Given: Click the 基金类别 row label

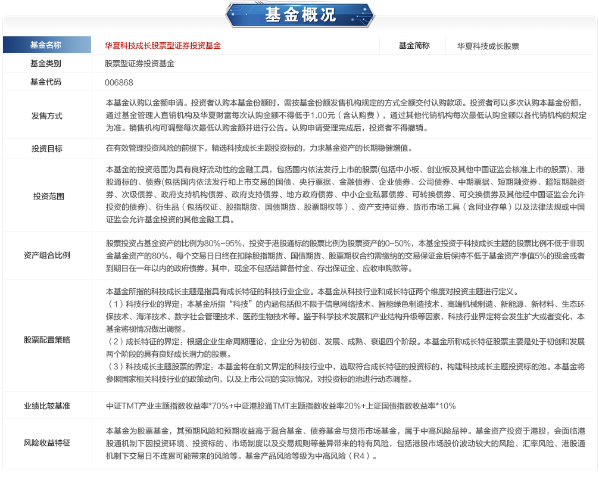Looking at the screenshot, I should coord(46,64).
